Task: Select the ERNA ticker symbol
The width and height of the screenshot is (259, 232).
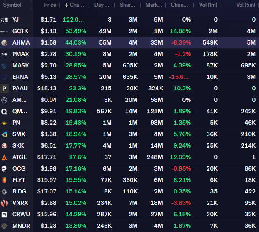Action: (20, 77)
